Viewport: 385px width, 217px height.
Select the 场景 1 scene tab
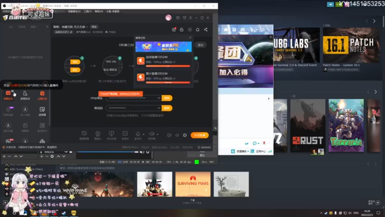click(34, 27)
